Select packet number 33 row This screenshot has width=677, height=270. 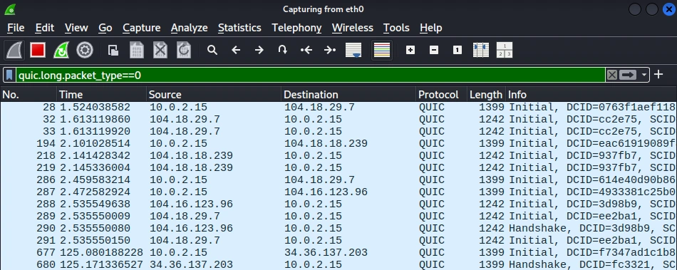(x=338, y=131)
